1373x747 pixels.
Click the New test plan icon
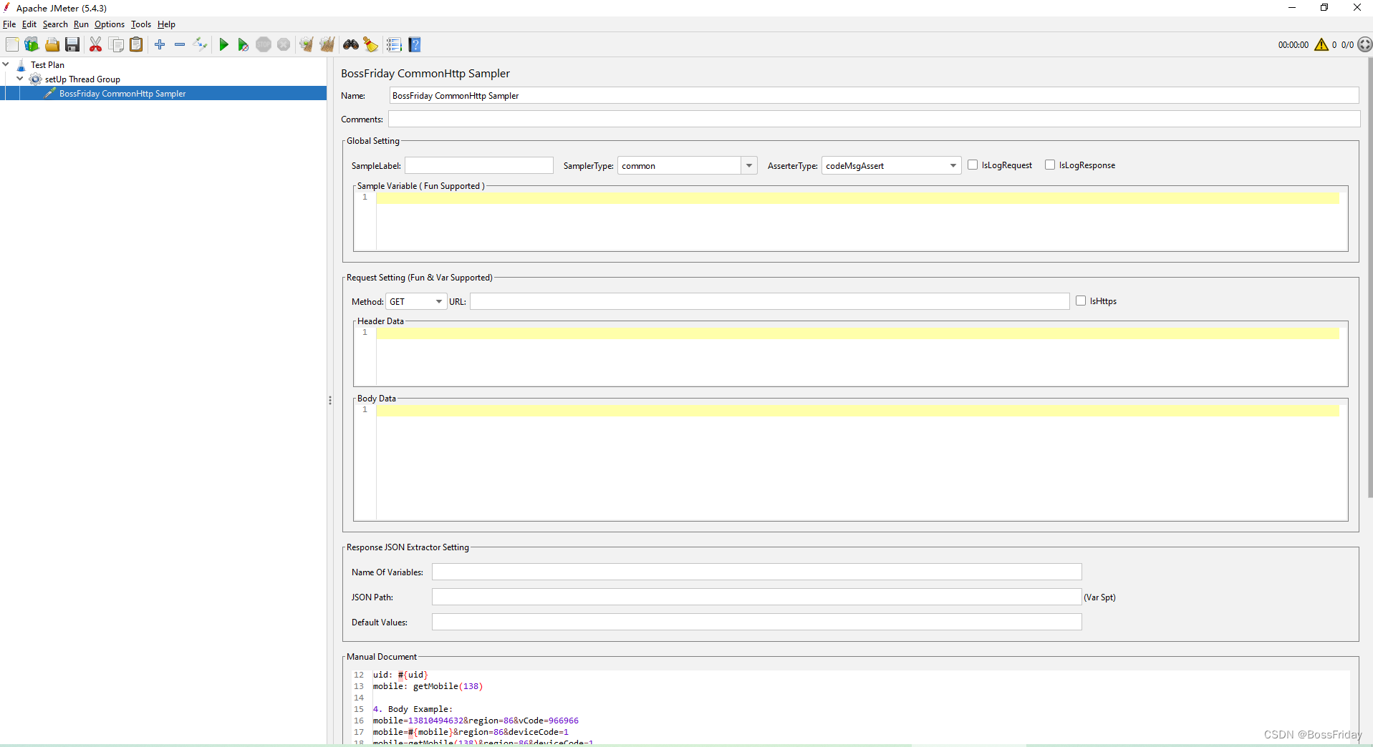click(x=12, y=44)
